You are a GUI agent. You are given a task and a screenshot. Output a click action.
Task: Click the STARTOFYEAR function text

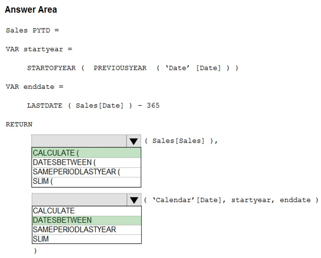pyautogui.click(x=51, y=68)
